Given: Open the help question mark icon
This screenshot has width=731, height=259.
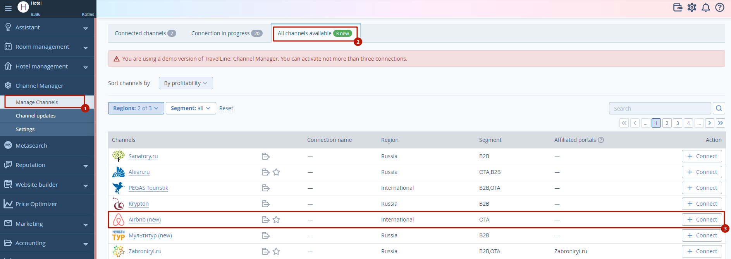Looking at the screenshot, I should click(x=720, y=7).
